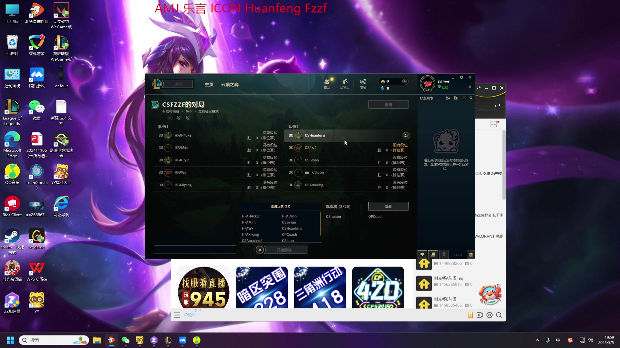The image size is (620, 348).
Task: Select HPAH4cker row in 队伍1
Action: click(217, 135)
